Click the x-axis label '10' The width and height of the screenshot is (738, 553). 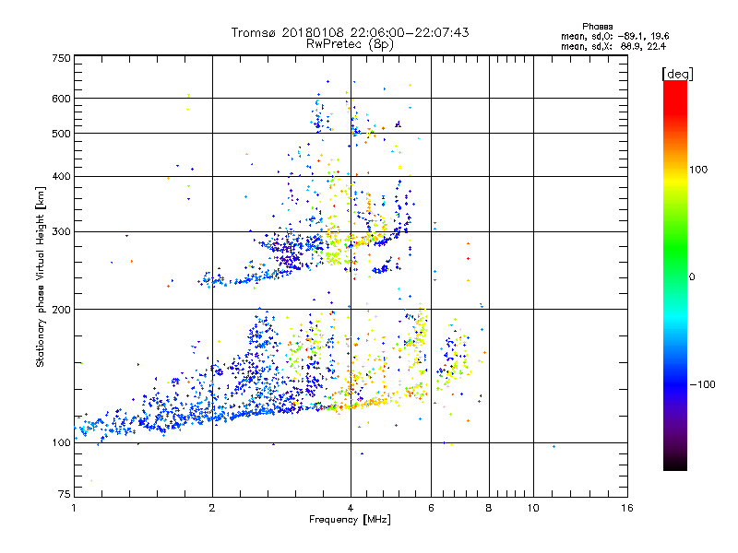tap(533, 508)
